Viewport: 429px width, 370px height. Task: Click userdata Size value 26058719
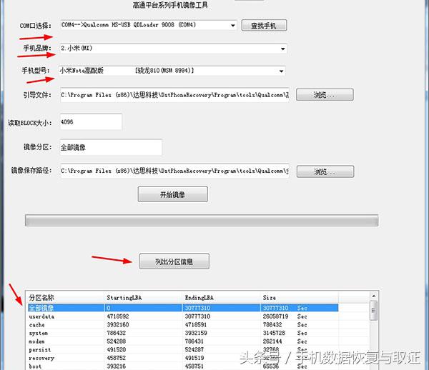tap(275, 316)
